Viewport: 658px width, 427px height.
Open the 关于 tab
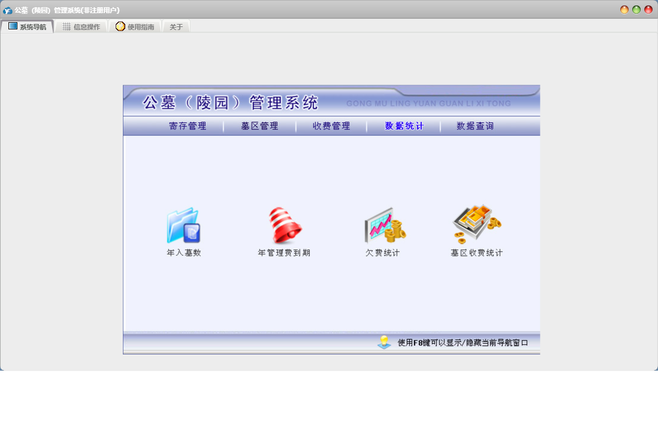pos(176,27)
